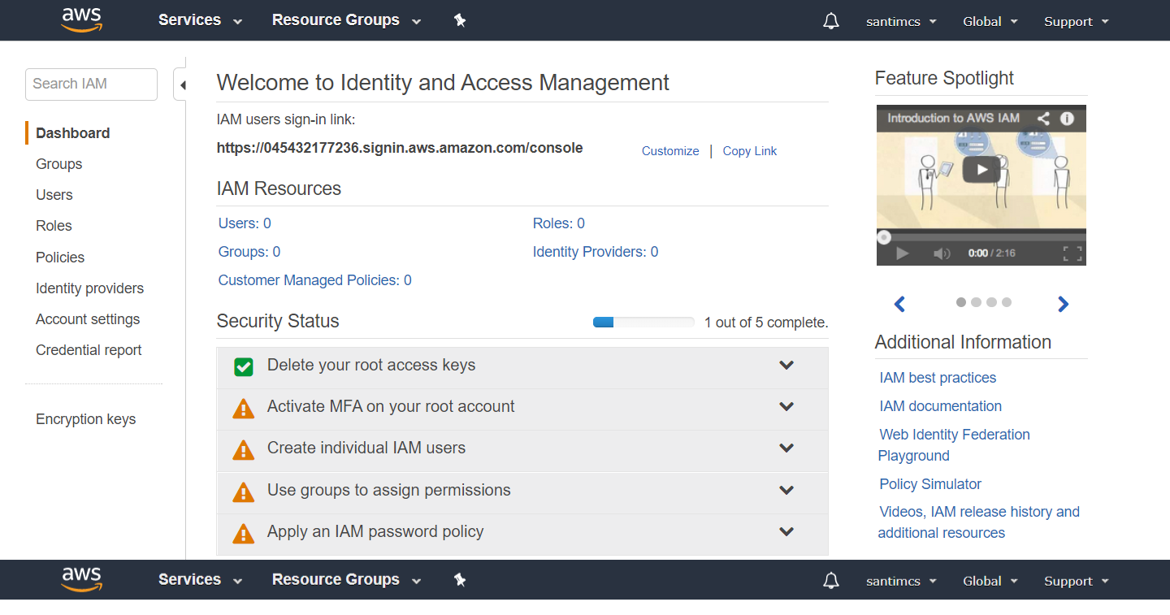
Task: Open the santimcs account menu at top
Action: click(x=902, y=22)
